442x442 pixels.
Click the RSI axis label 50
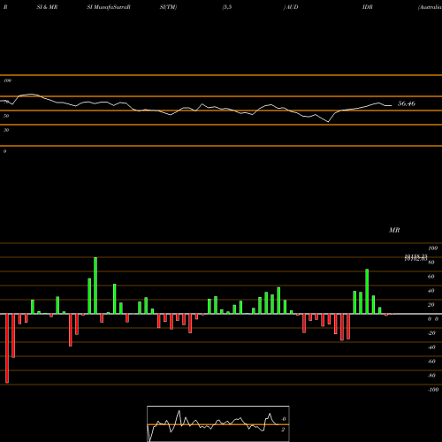pyautogui.click(x=6, y=116)
